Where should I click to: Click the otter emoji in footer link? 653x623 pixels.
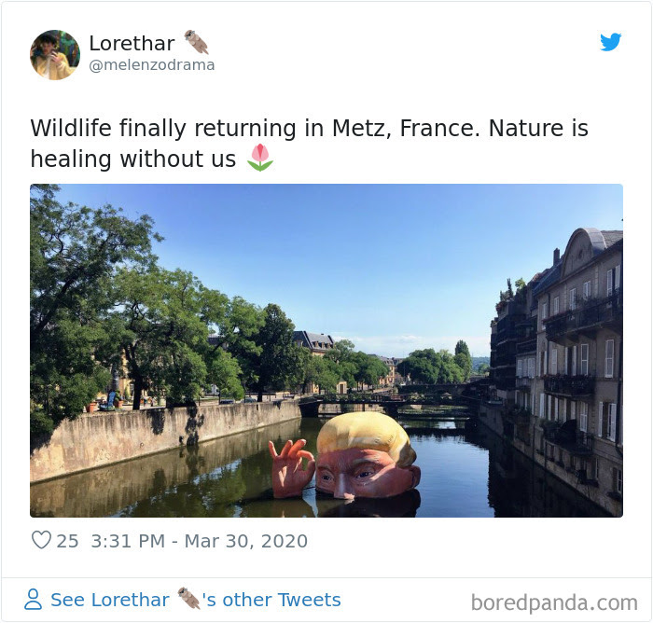tap(188, 598)
